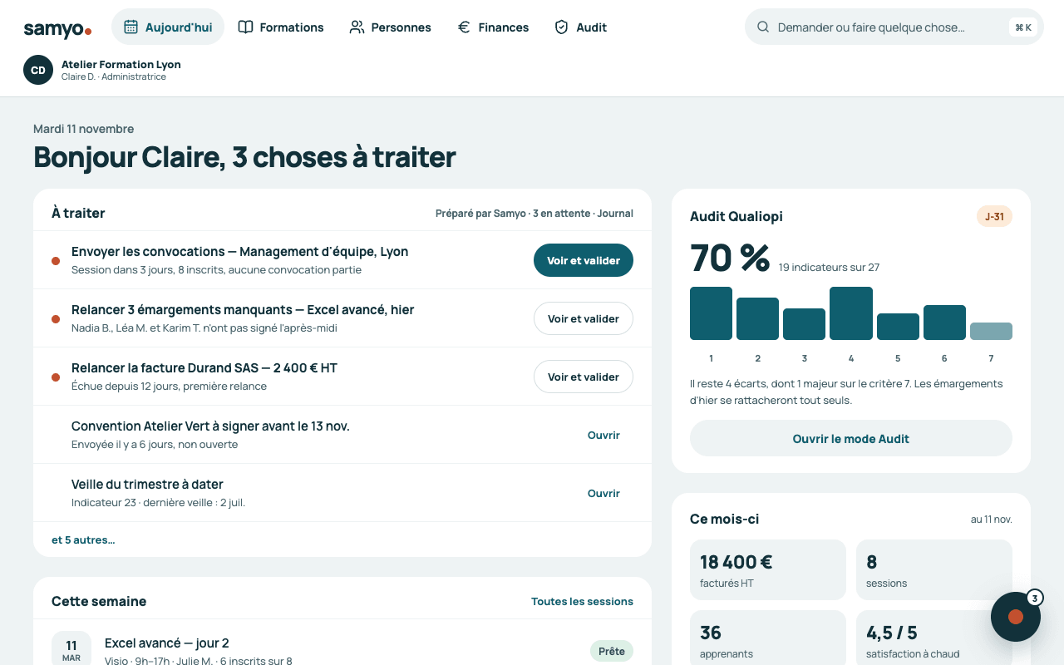Go to the Formations menu
The height and width of the screenshot is (665, 1064).
[x=281, y=27]
